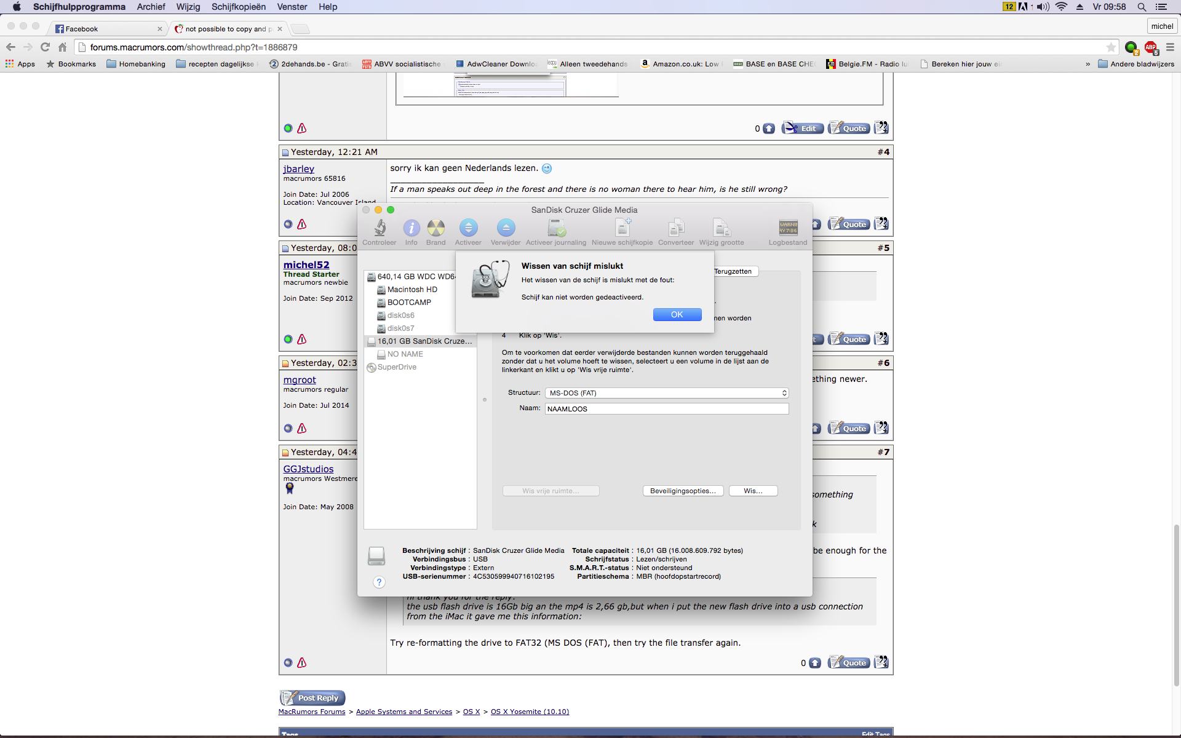Select 16,01 GB SanDisk Cruzer disk
This screenshot has width=1181, height=738.
coord(420,341)
